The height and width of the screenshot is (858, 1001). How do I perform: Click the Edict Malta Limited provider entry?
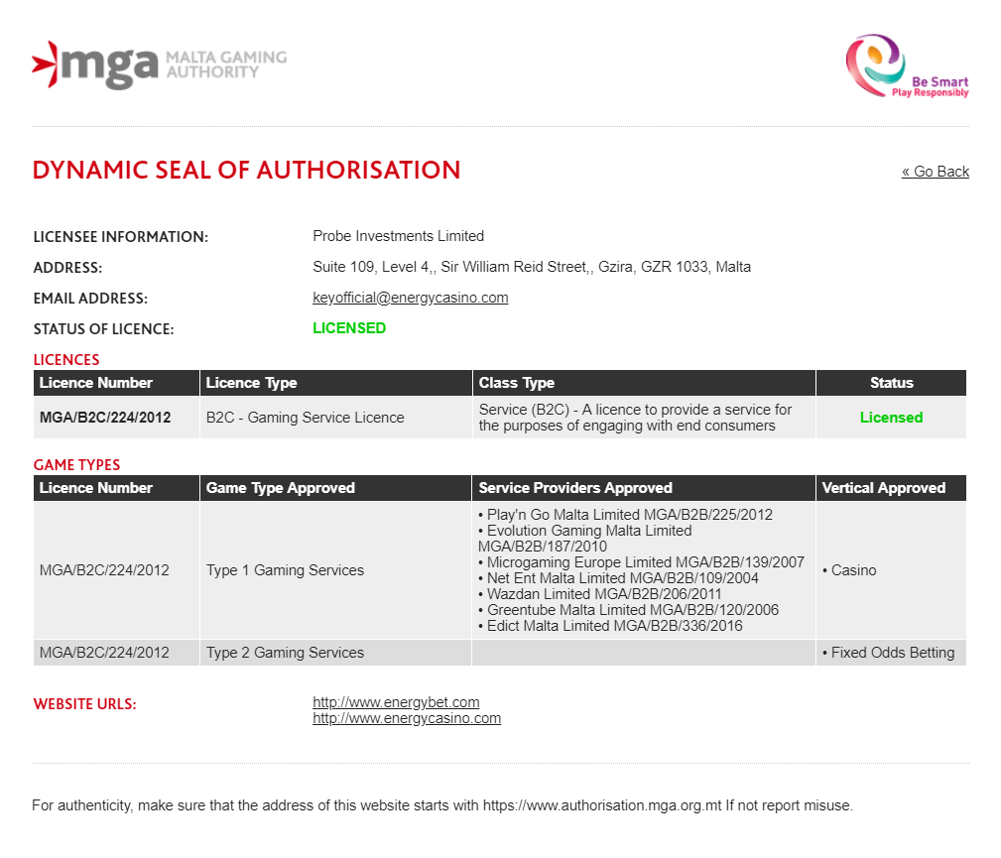610,626
